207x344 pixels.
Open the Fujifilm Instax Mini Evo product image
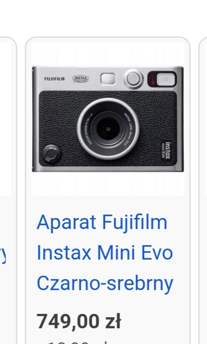tap(108, 119)
